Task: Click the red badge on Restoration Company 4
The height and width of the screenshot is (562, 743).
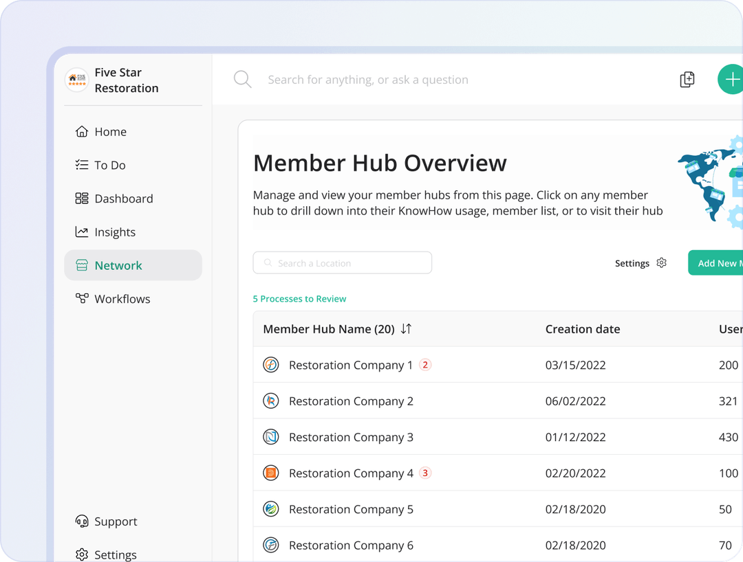Action: pos(425,473)
